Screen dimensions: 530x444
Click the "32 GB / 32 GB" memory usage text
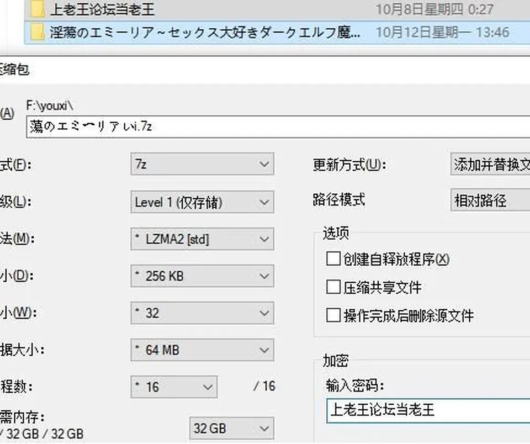(x=45, y=434)
